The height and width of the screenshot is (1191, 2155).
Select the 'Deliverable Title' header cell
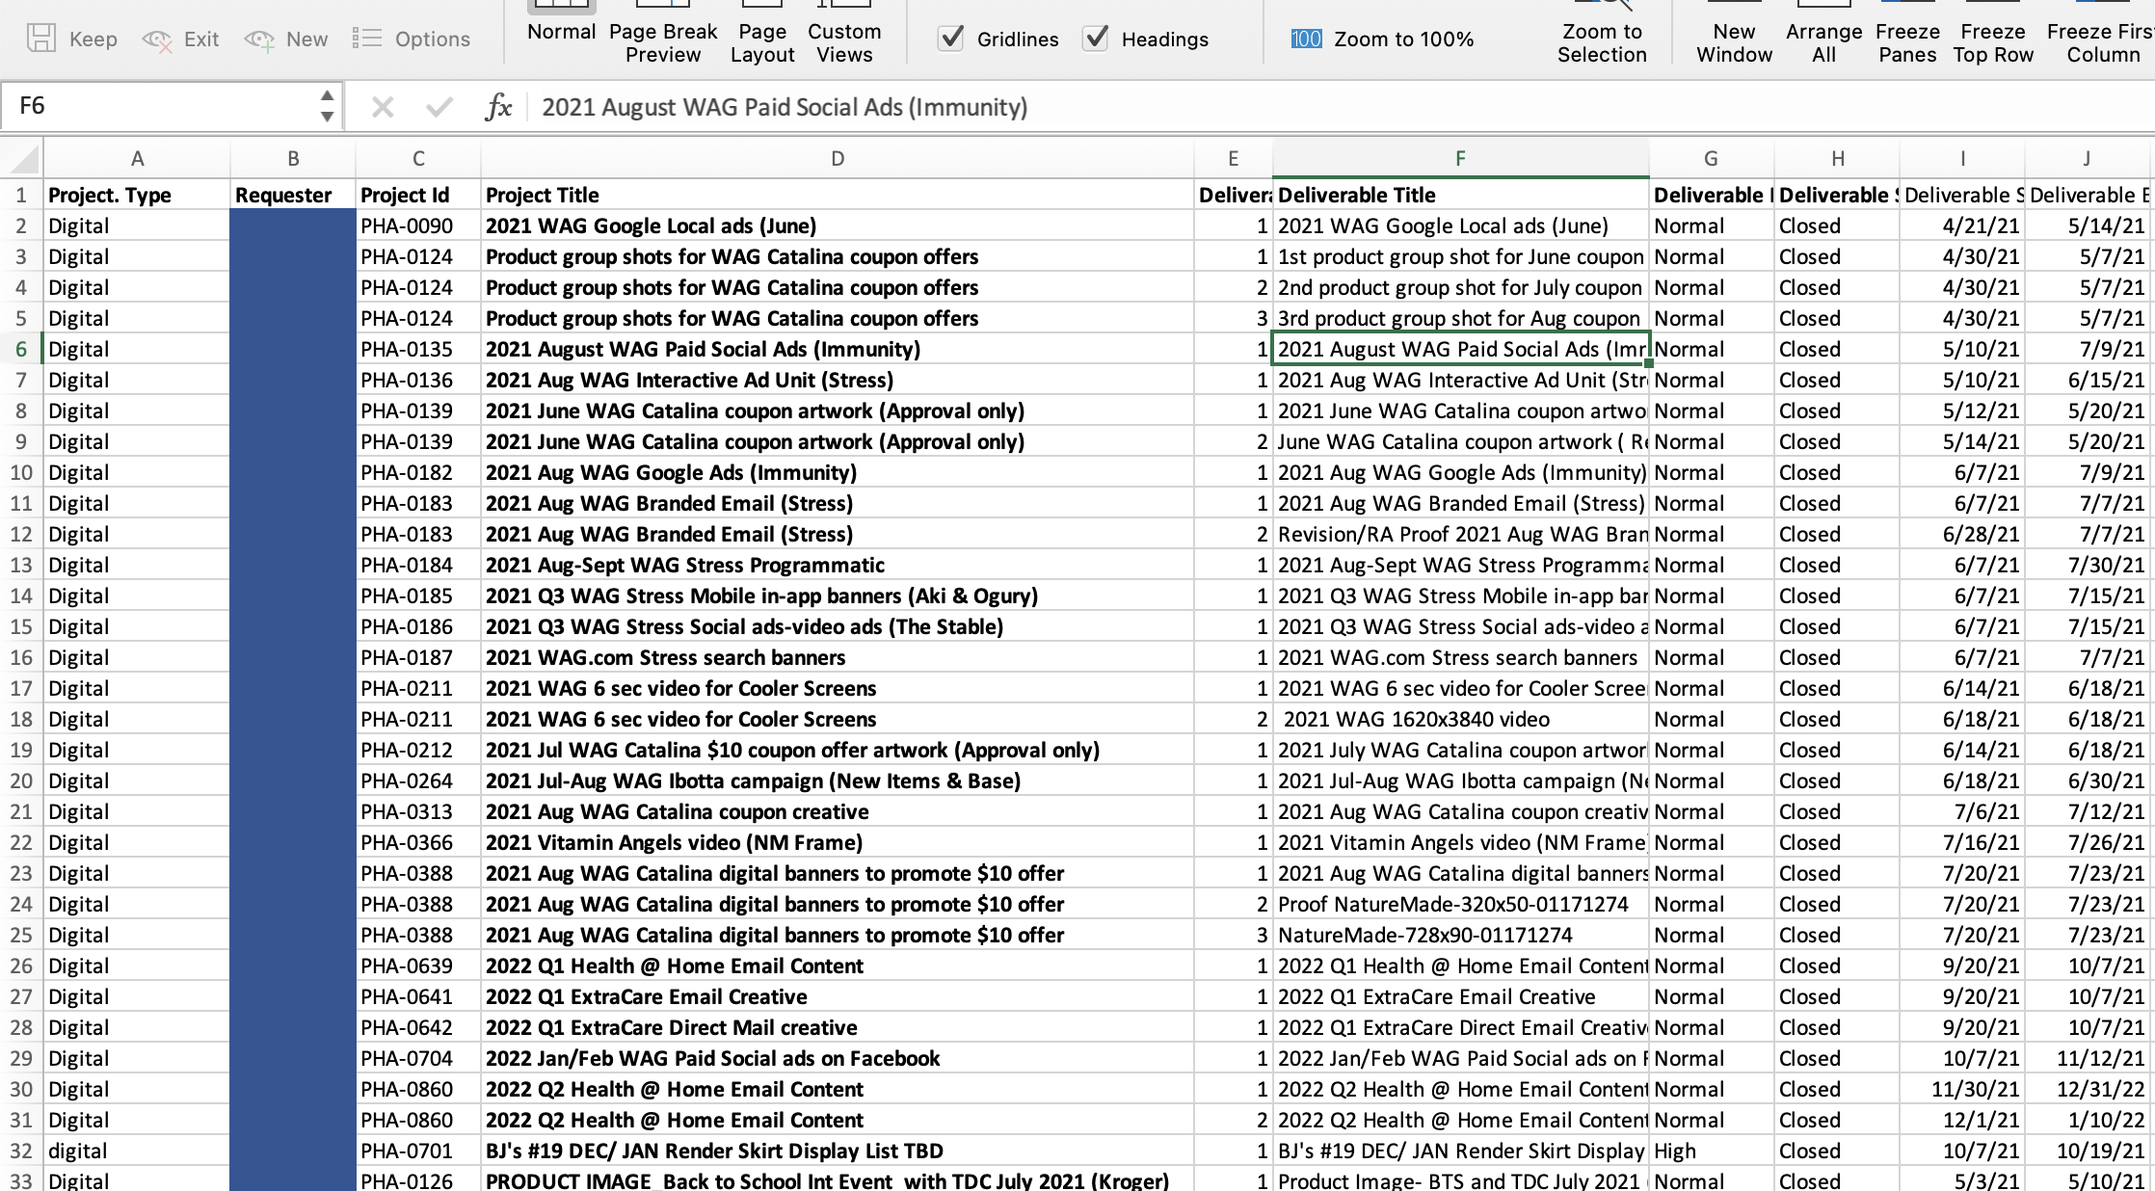[1460, 195]
